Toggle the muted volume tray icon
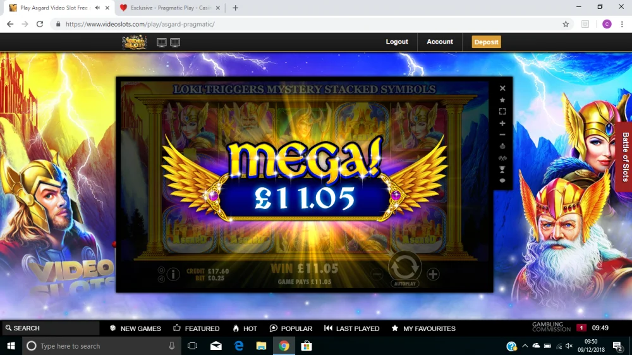The image size is (632, 355). coord(569,346)
